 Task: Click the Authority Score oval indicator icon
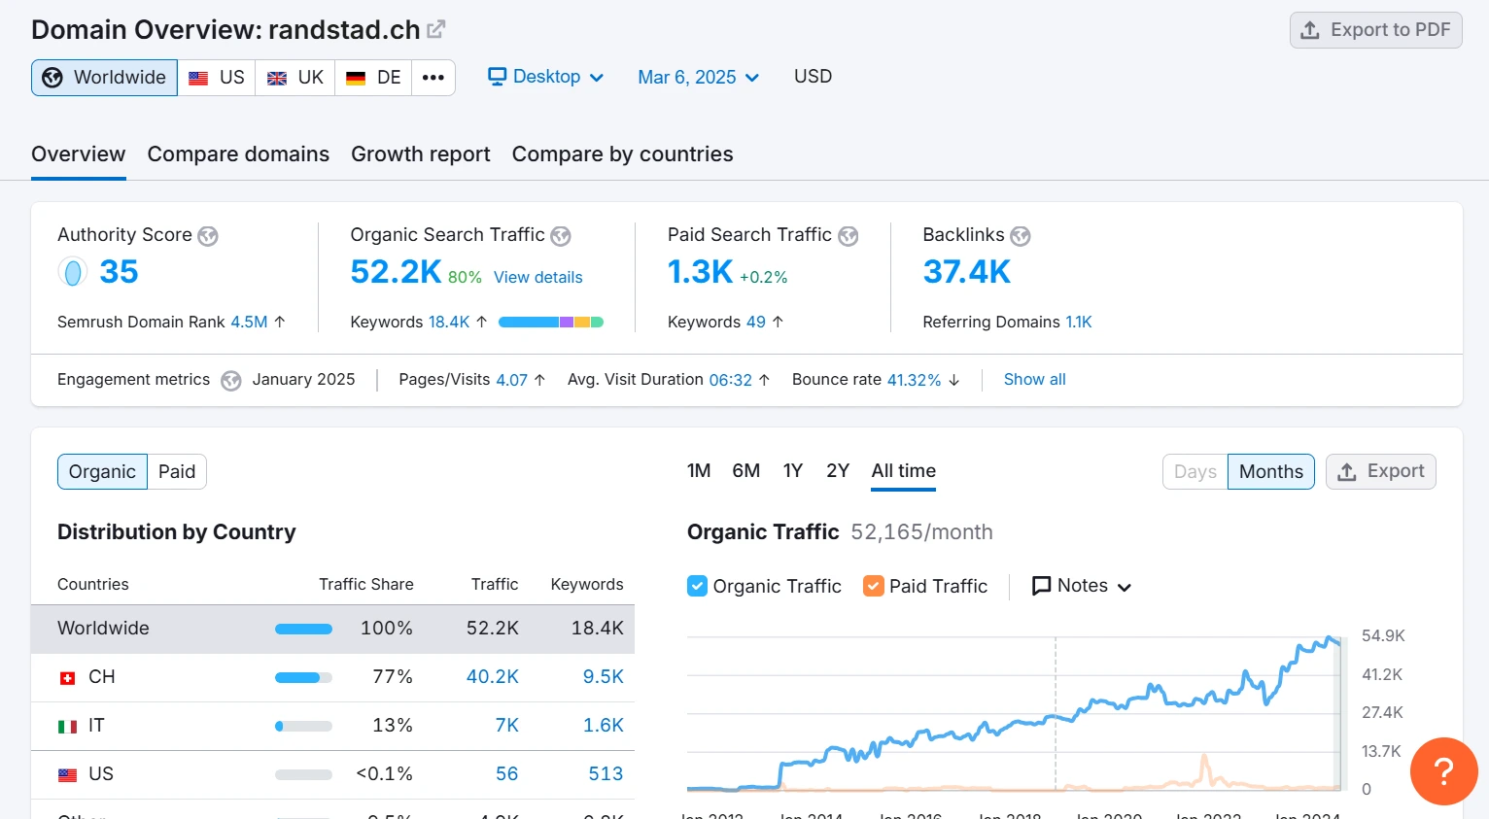73,272
